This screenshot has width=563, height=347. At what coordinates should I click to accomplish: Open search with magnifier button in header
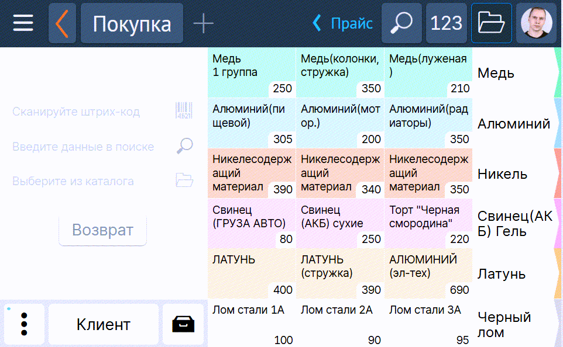[x=401, y=23]
